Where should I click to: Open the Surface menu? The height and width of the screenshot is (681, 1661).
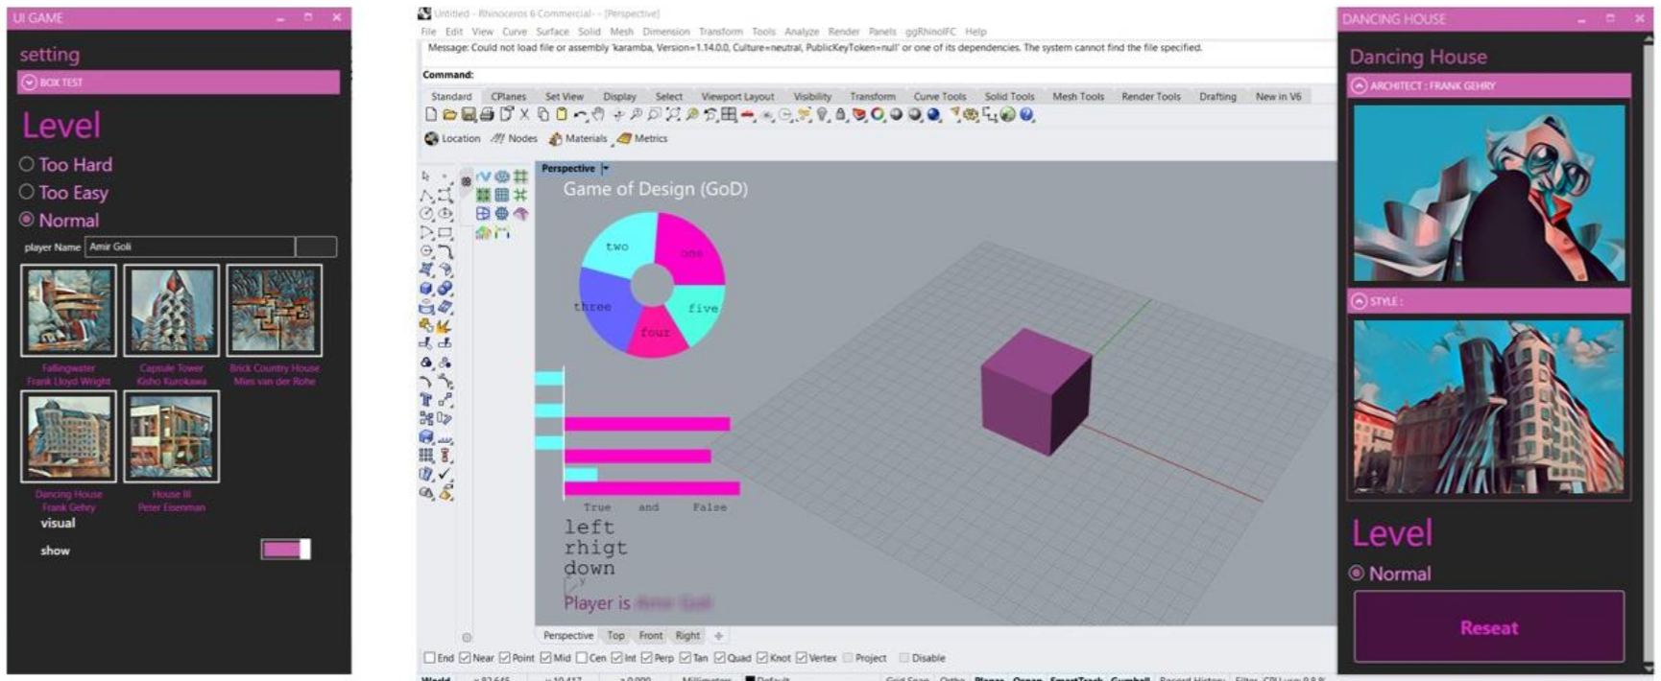(x=552, y=32)
